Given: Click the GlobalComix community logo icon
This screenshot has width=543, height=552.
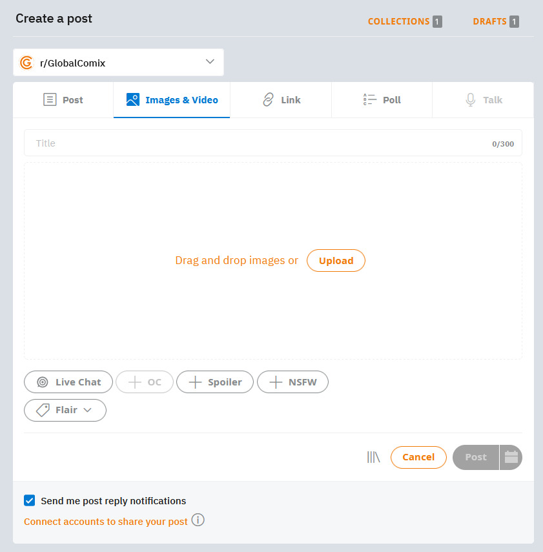Looking at the screenshot, I should (26, 63).
